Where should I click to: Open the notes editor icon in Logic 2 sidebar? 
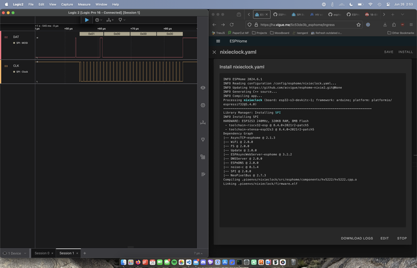203,175
